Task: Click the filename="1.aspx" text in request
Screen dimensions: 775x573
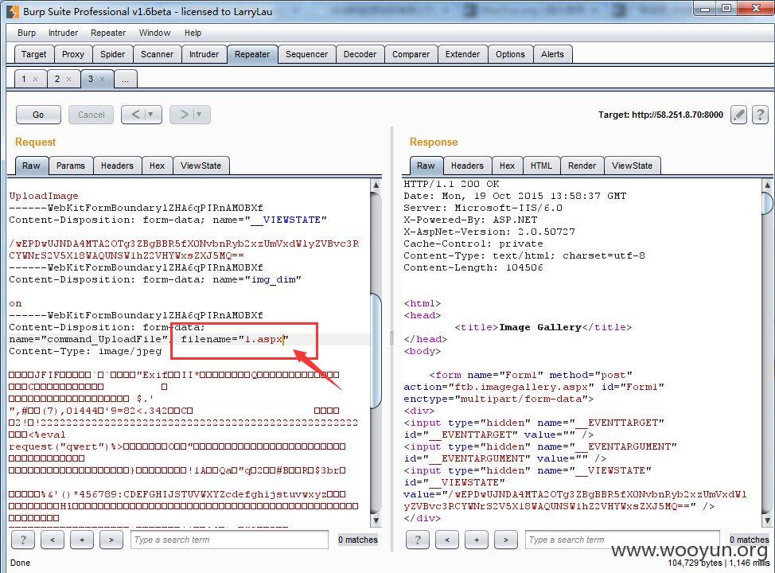Action: click(x=235, y=339)
